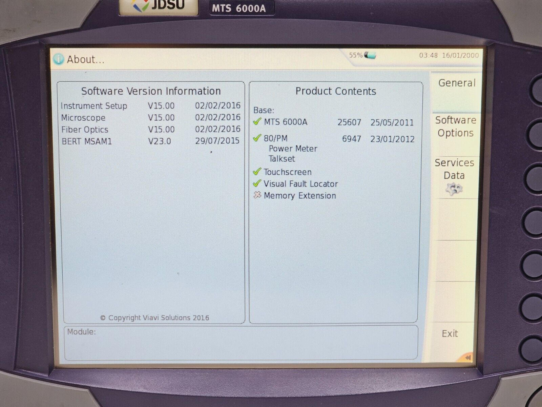Click the battery level icon
The height and width of the screenshot is (407, 542).
pos(370,55)
